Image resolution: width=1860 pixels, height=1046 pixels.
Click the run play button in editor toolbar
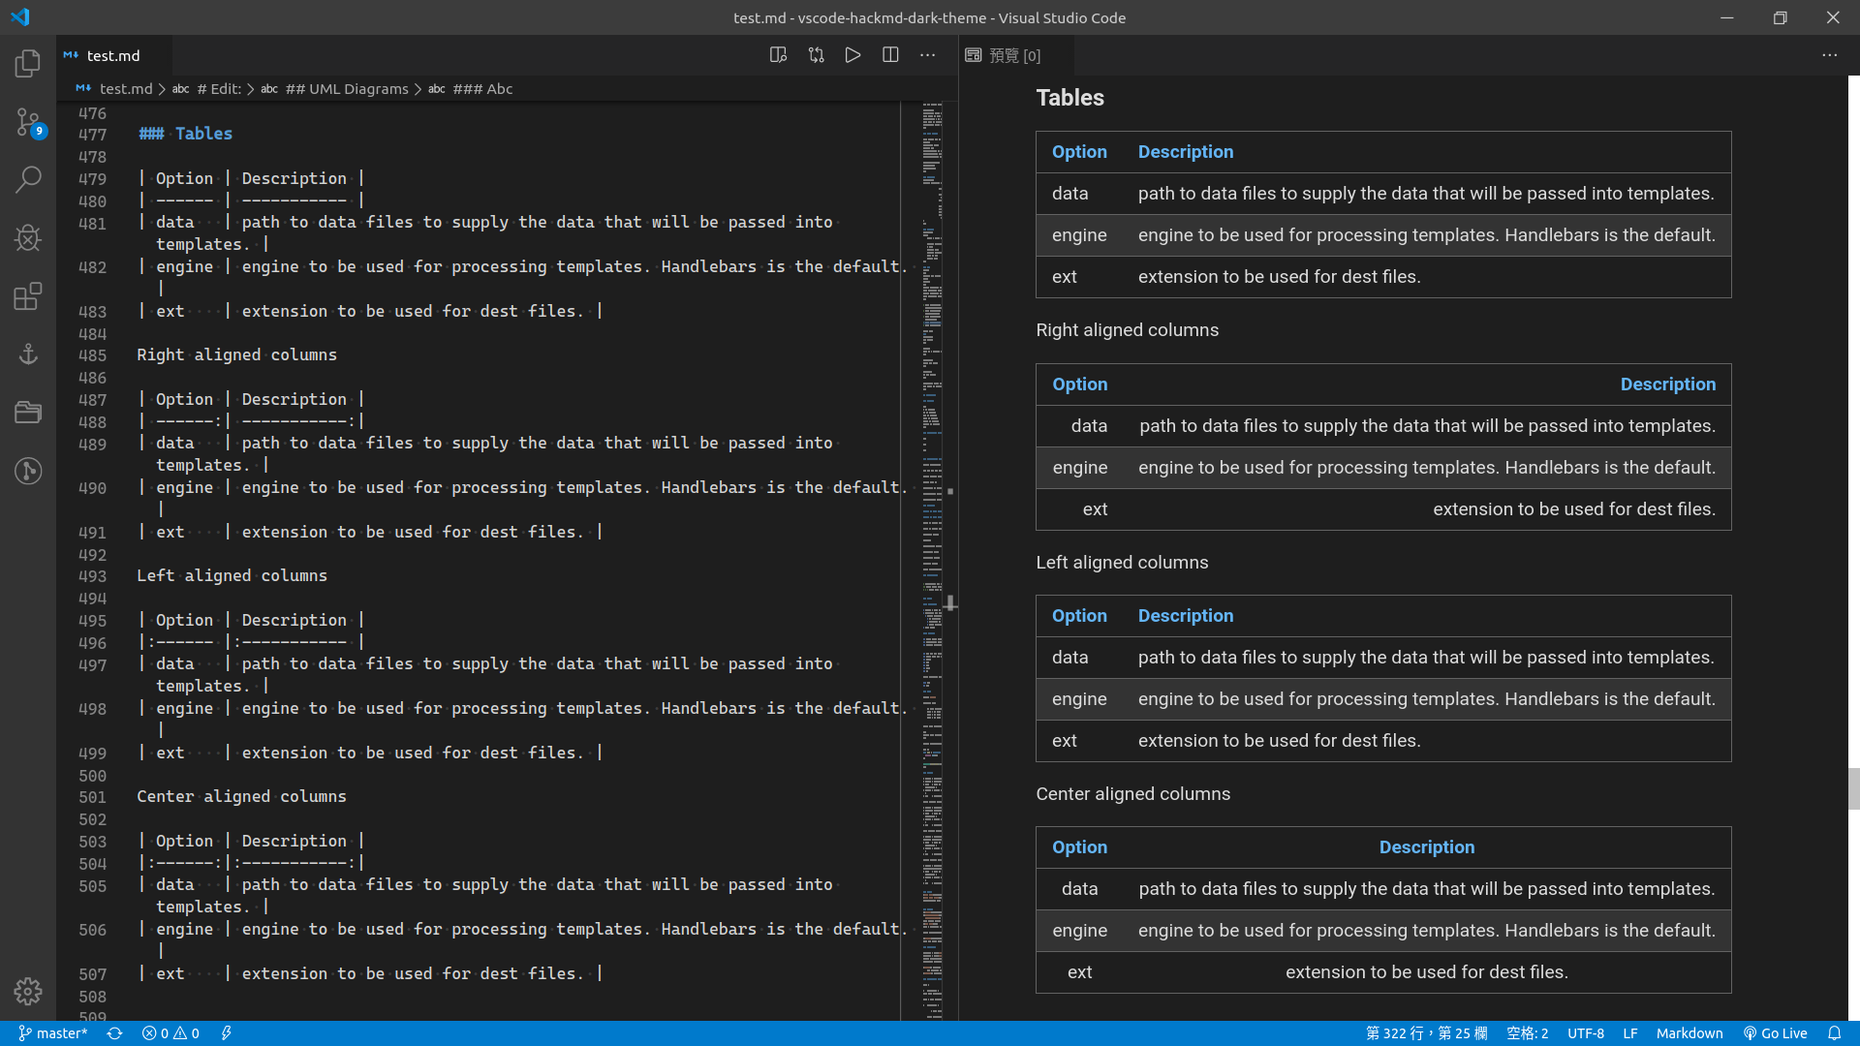[x=852, y=55]
